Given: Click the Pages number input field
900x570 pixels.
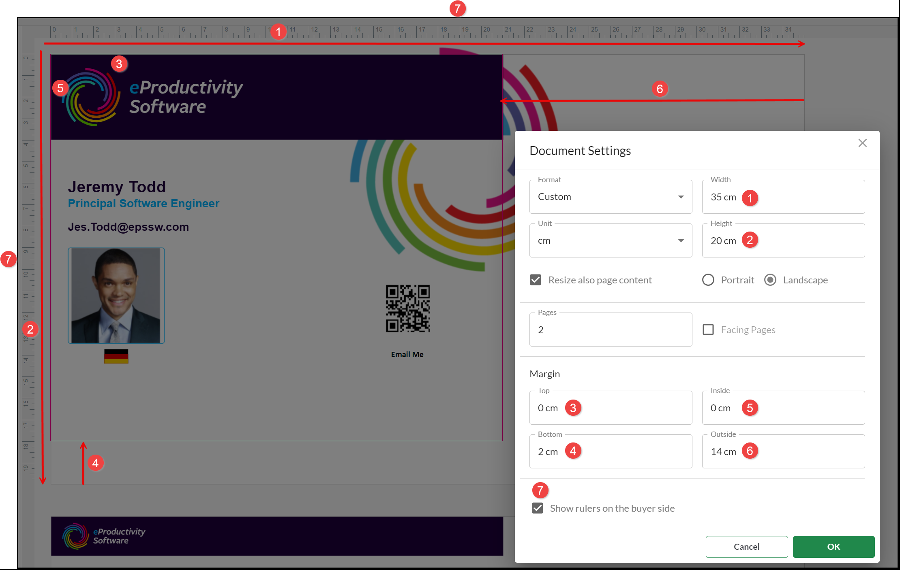Looking at the screenshot, I should pos(610,330).
